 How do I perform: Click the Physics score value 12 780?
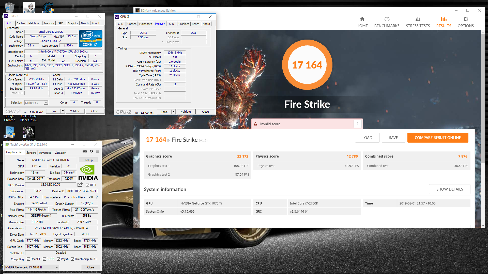tap(352, 156)
